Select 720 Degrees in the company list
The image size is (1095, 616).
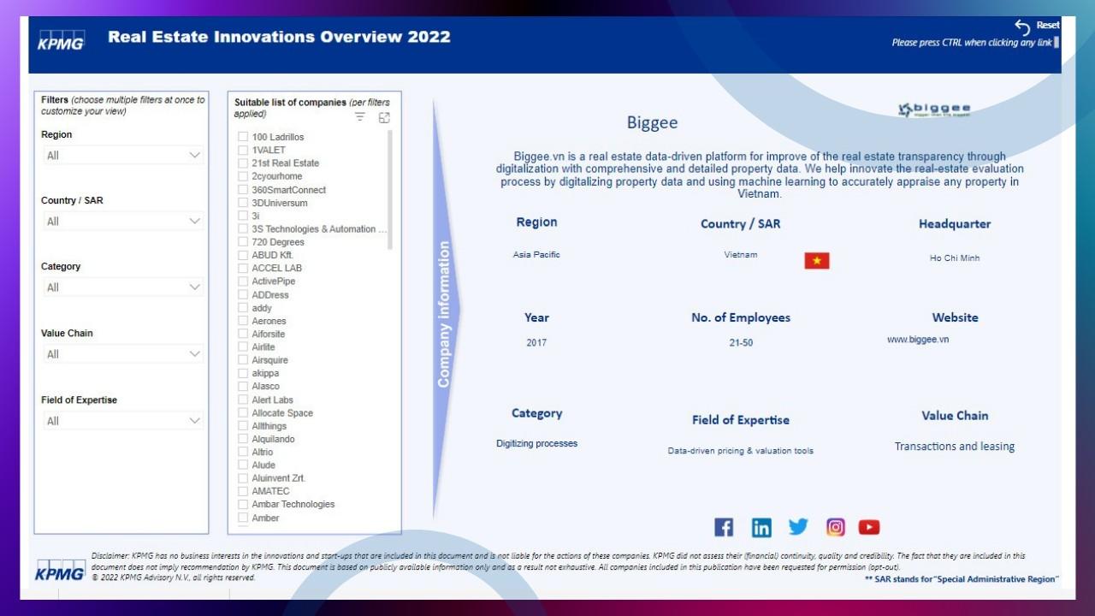278,242
